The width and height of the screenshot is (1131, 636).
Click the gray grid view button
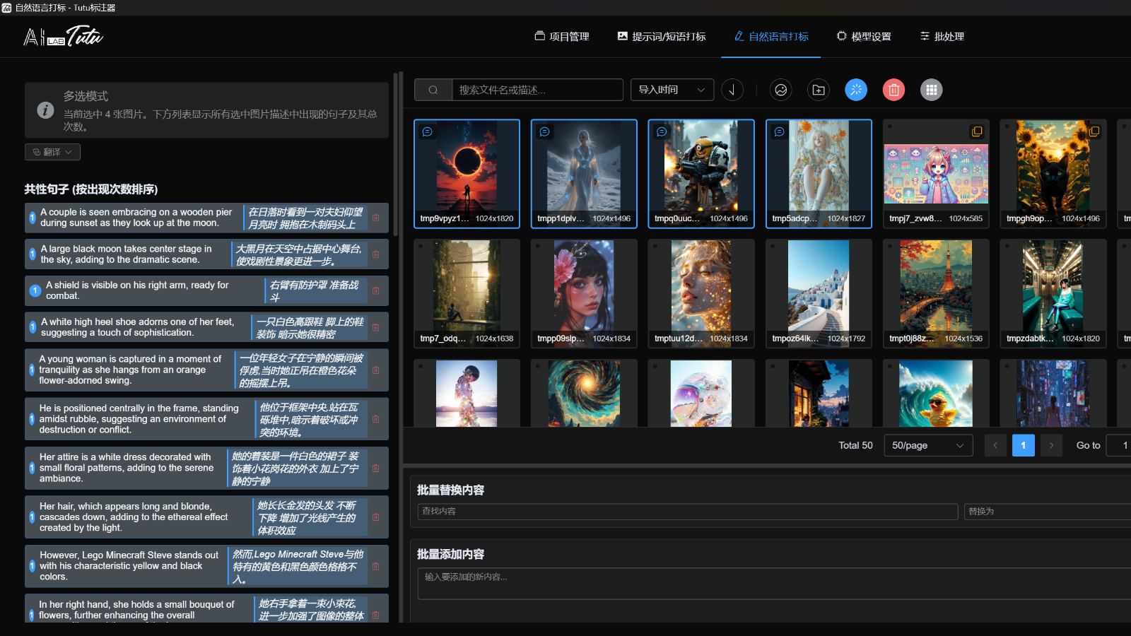pyautogui.click(x=932, y=90)
